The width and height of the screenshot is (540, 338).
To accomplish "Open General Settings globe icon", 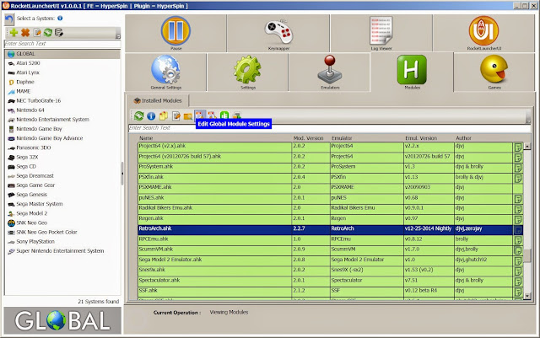I will click(x=165, y=72).
